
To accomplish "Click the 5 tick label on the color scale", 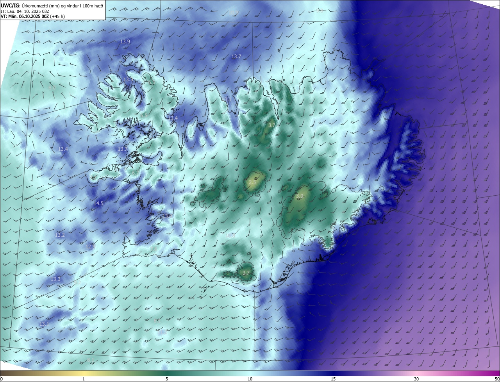I will (167, 379).
